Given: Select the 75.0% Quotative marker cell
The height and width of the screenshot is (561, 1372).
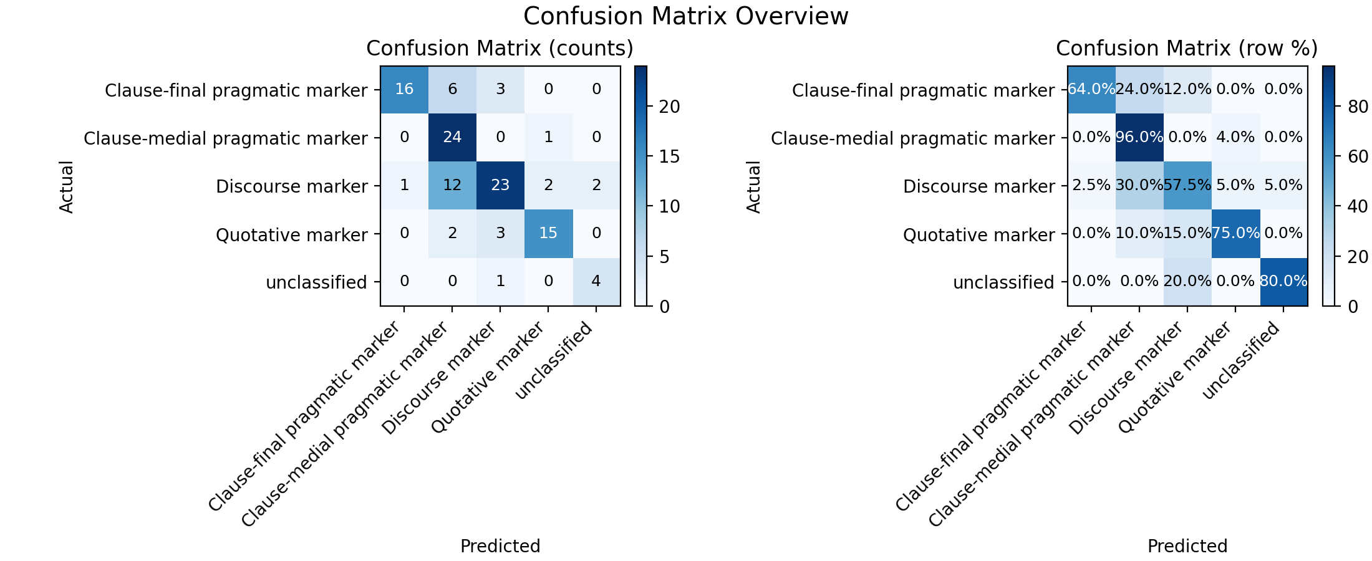Looking at the screenshot, I should tap(1235, 233).
